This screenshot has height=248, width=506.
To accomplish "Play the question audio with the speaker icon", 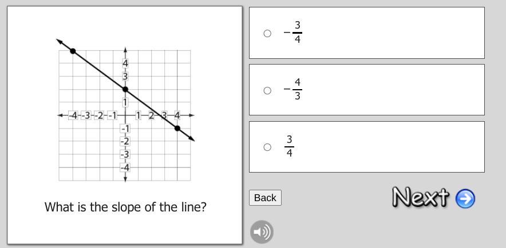I will point(262,232).
